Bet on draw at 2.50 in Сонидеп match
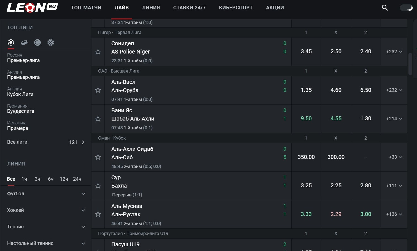 (336, 52)
